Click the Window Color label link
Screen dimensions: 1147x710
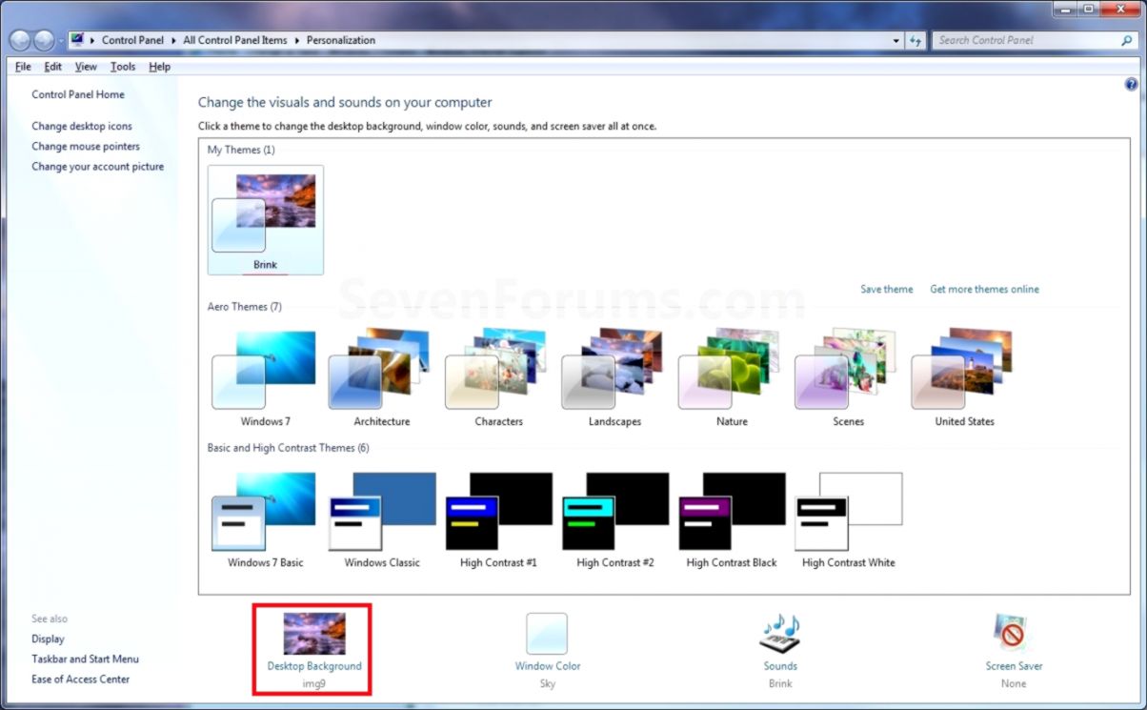click(548, 666)
